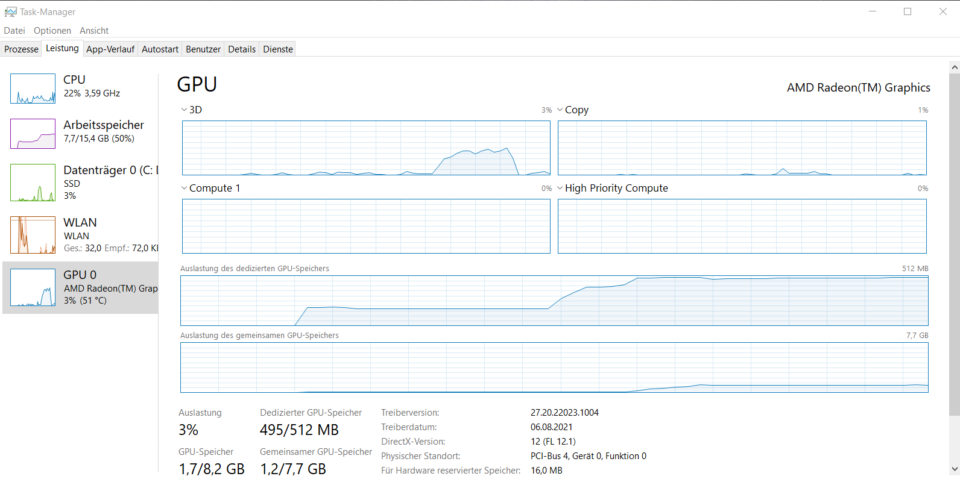Click the '512 MB' graph maximum label
The width and height of the screenshot is (960, 485).
(915, 269)
